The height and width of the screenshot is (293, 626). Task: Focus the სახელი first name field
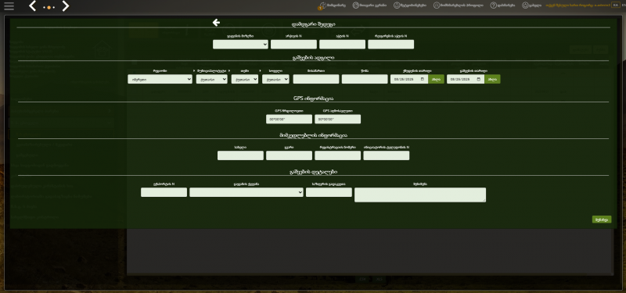point(240,155)
